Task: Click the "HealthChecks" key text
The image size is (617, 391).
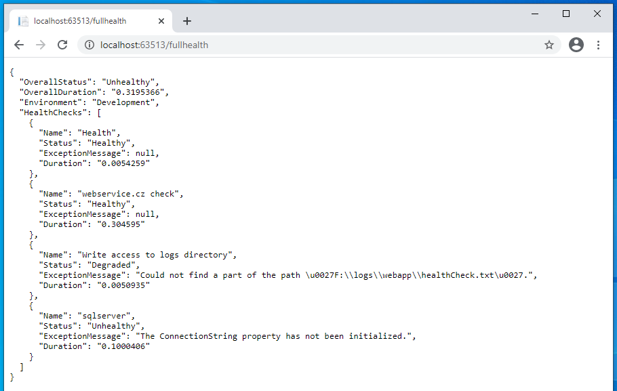Action: click(53, 113)
